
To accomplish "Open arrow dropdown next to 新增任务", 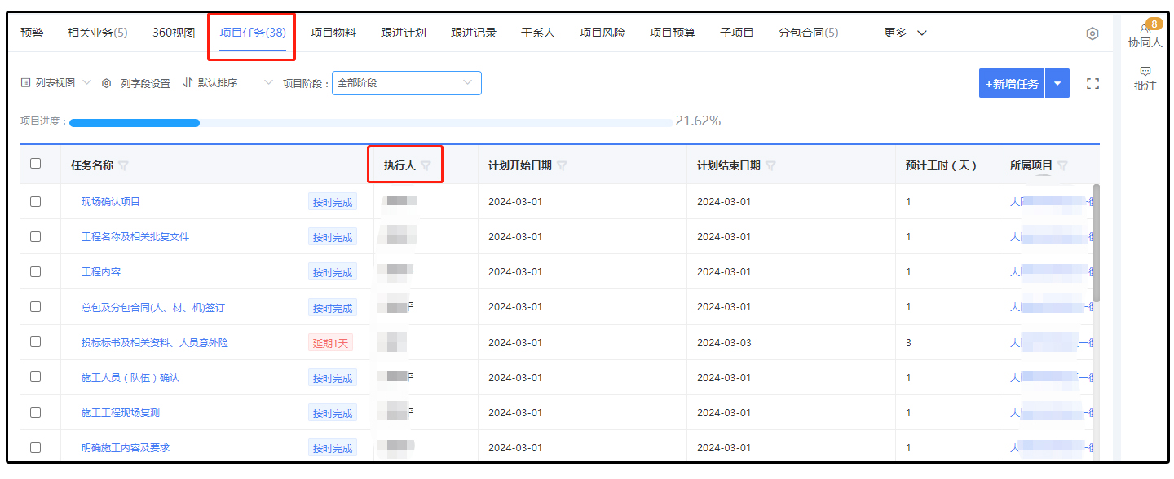I will point(1057,83).
